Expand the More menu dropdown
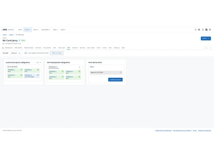This screenshot has height=160, width=214. (63, 29)
